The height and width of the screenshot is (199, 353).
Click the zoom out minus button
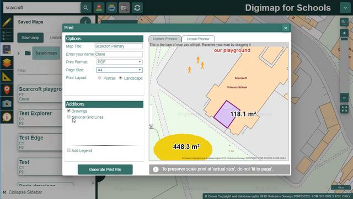click(x=344, y=98)
